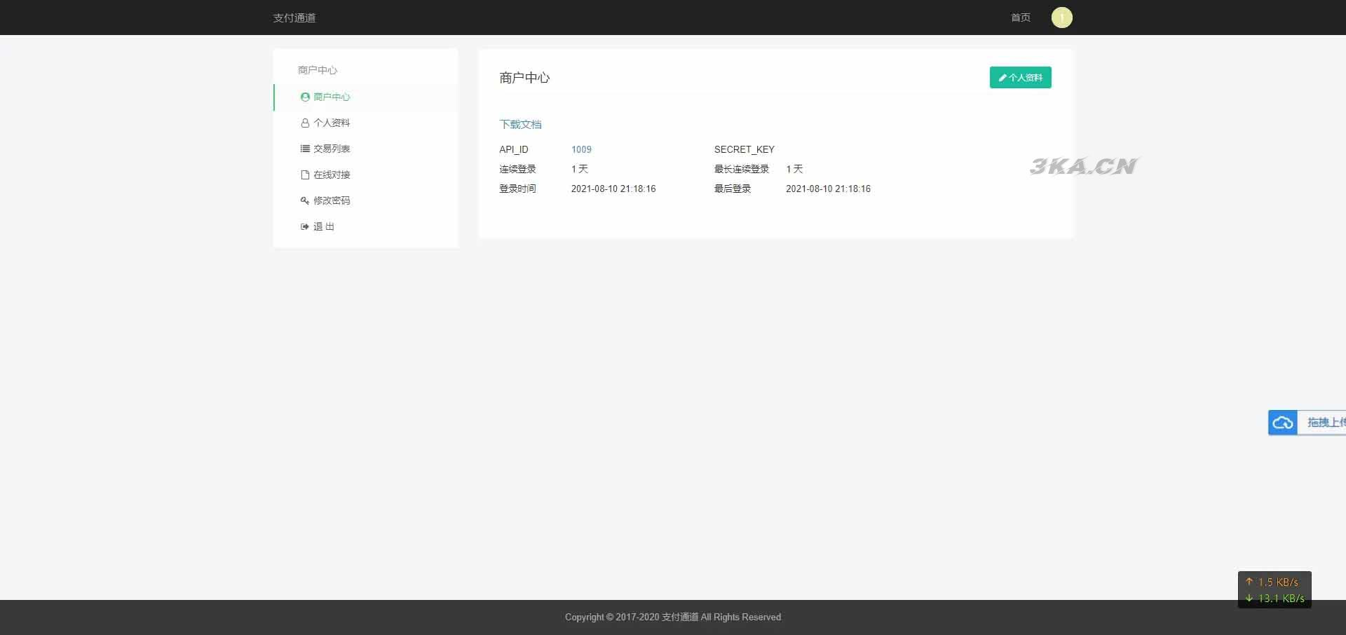Open 个人资料 in the sidebar
The height and width of the screenshot is (635, 1346).
tap(366, 123)
